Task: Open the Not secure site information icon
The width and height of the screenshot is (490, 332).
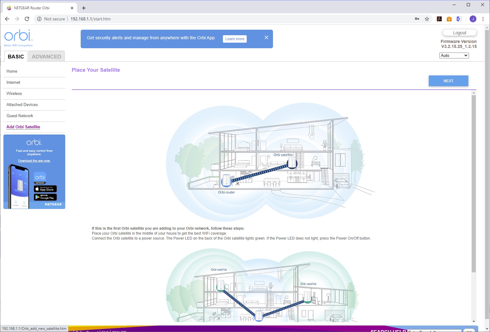Action: (39, 19)
